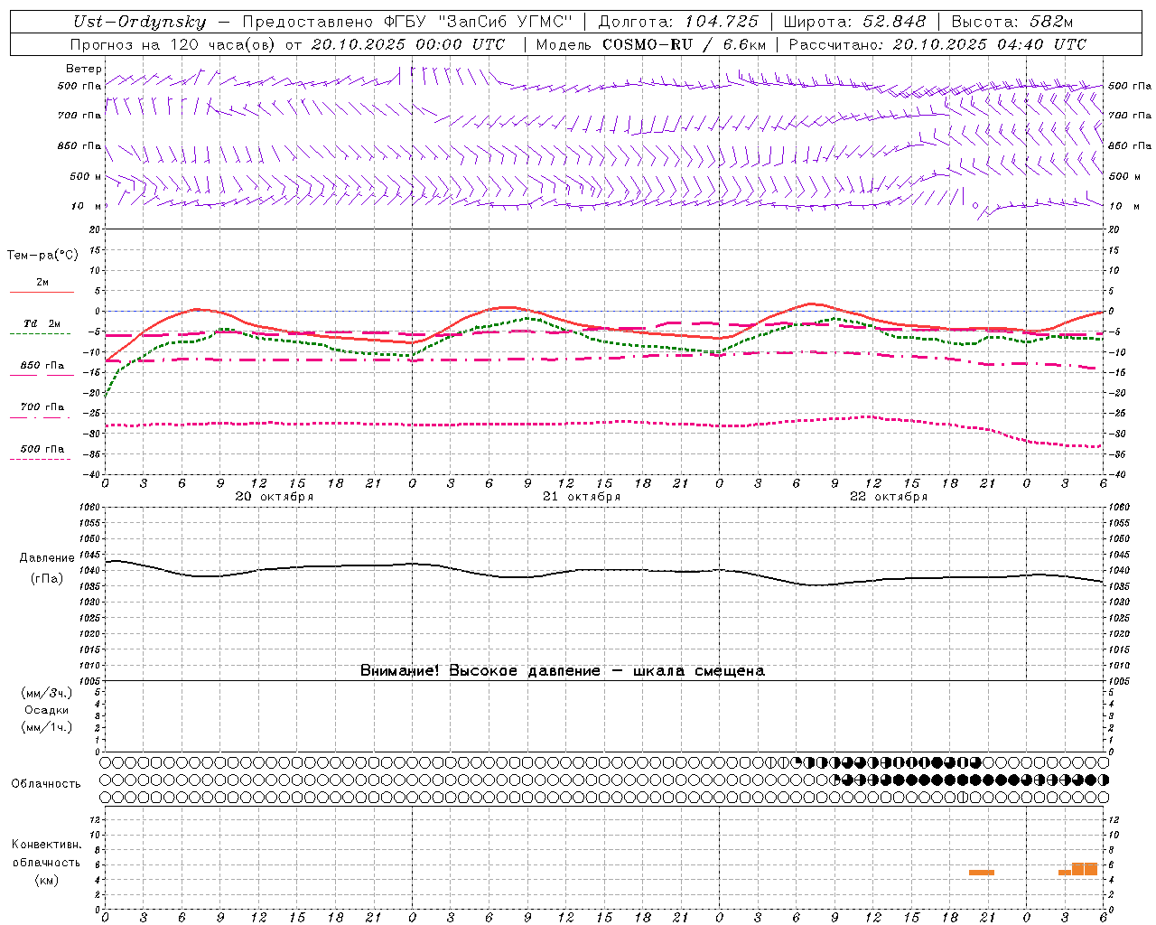Image resolution: width=1156 pixels, height=925 pixels.
Task: Click the Широта: 52.848 value
Action: pyautogui.click(x=854, y=22)
